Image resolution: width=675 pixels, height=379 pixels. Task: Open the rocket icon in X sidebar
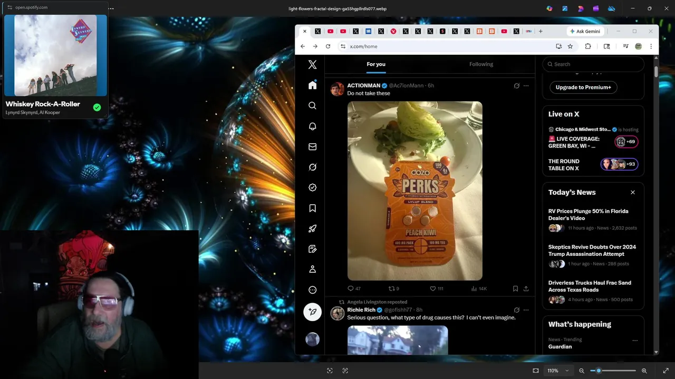(312, 228)
